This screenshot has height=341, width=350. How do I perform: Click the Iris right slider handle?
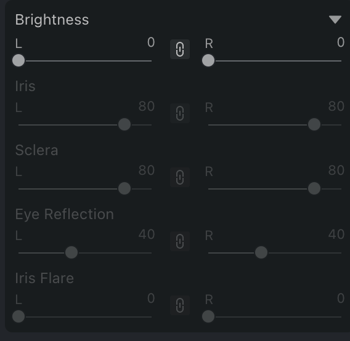point(314,124)
